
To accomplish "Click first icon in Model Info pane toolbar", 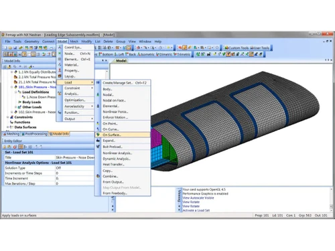I will click(x=5, y=66).
